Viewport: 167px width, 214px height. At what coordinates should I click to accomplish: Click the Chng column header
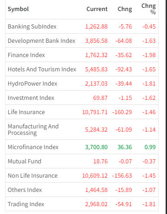(125, 9)
